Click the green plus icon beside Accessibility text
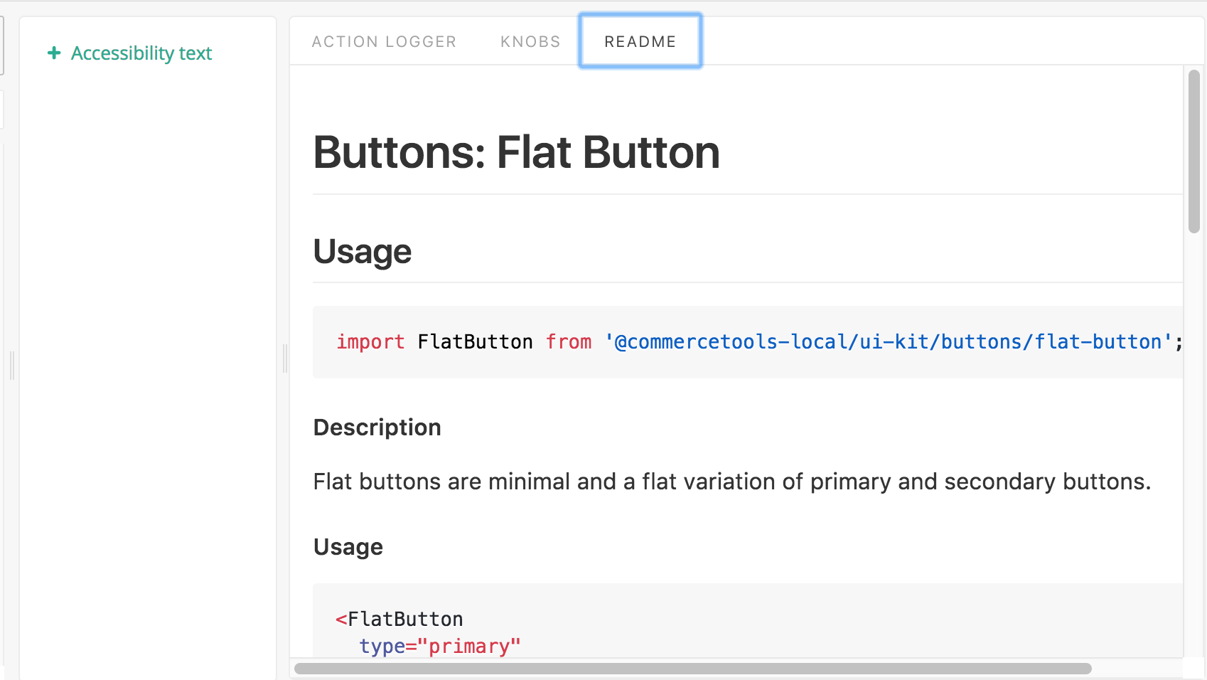Viewport: 1207px width, 680px height. tap(54, 53)
